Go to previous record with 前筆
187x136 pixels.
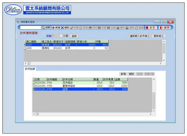(x=102, y=28)
